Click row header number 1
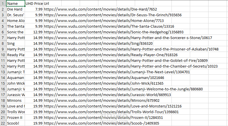 3,3
